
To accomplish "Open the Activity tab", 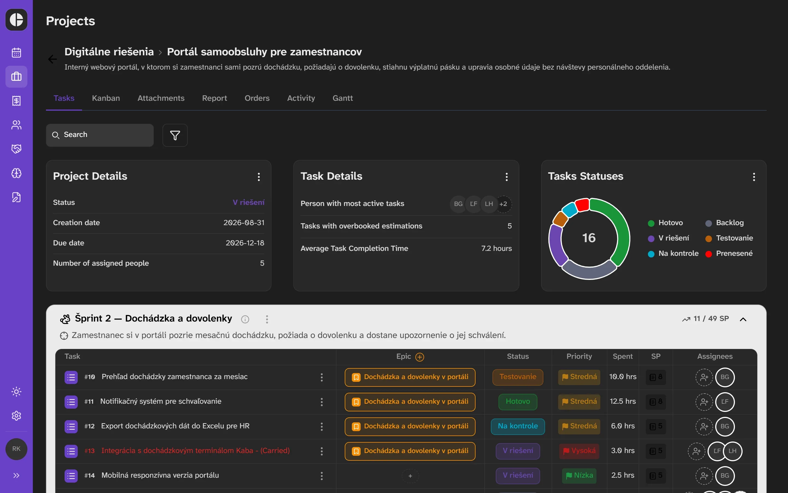I will coord(301,98).
